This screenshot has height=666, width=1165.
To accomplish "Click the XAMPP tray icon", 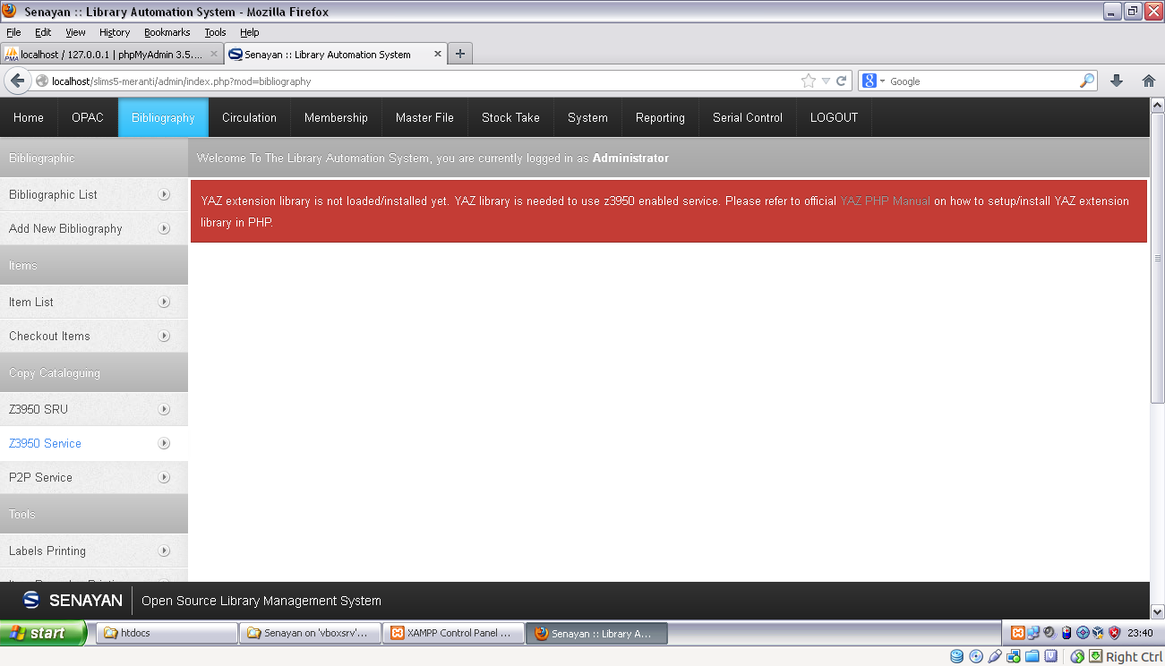I will 1017,633.
